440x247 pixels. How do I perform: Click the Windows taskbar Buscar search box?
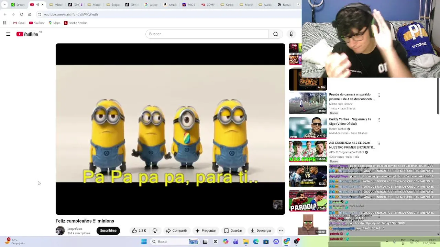coord(175,242)
